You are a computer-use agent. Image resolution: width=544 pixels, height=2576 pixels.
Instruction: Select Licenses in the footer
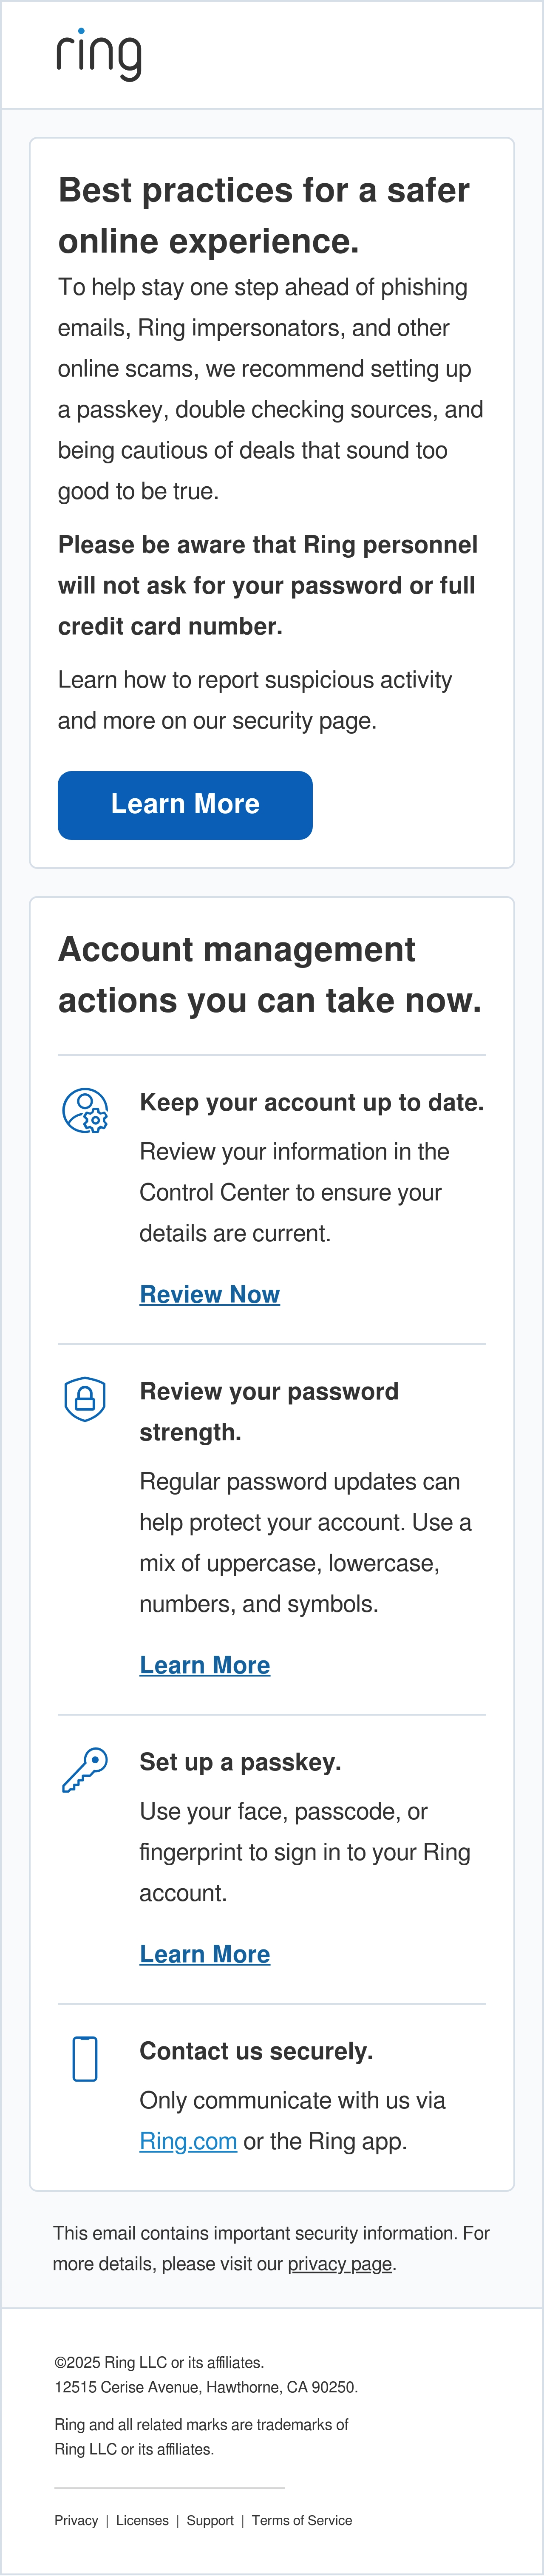142,2520
